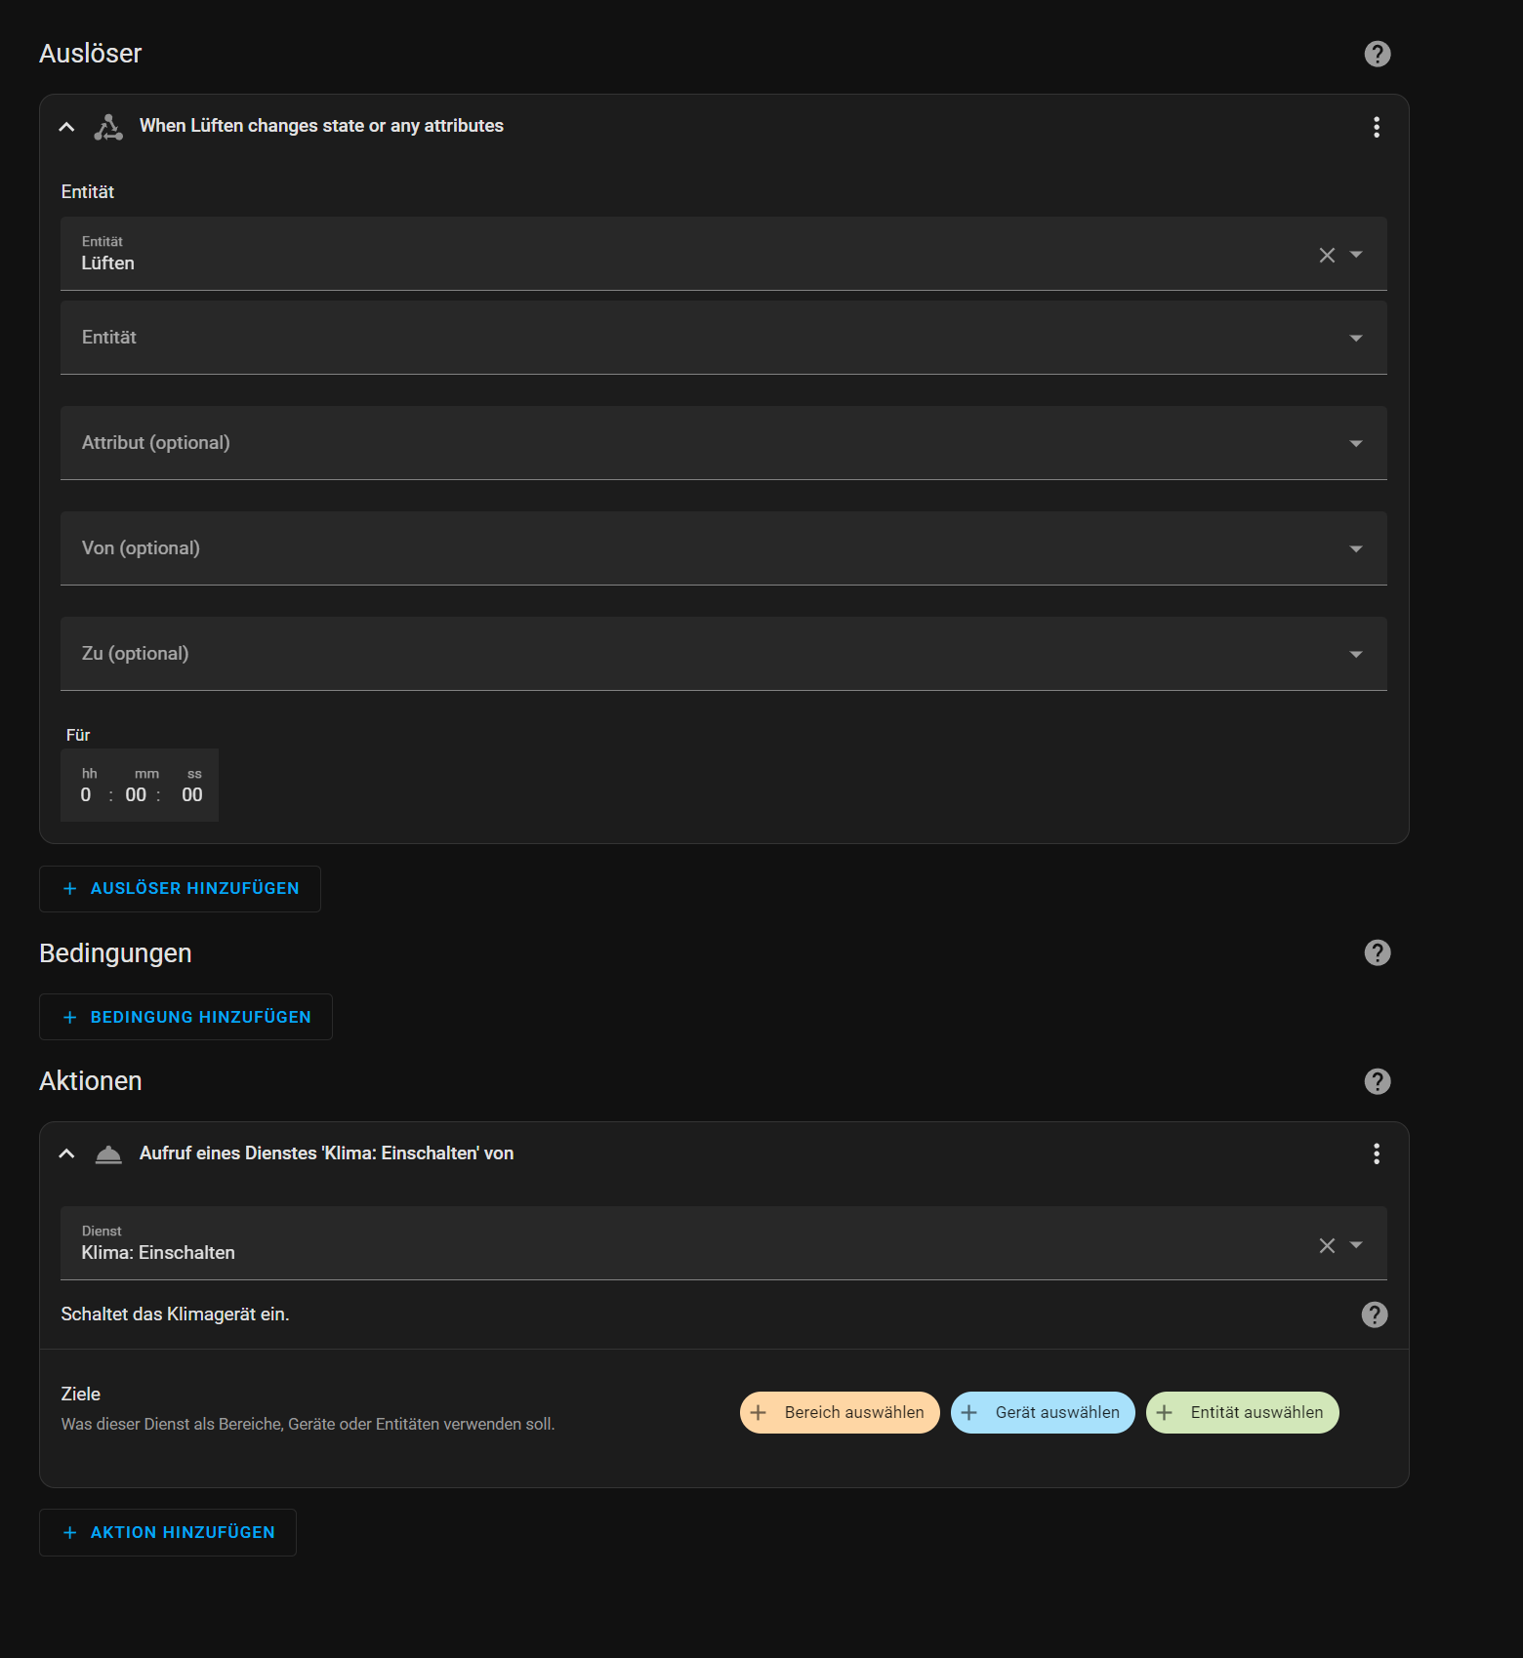Viewport: 1523px width, 1658px height.
Task: Collapse the Lüften state trigger card
Action: pos(66,127)
